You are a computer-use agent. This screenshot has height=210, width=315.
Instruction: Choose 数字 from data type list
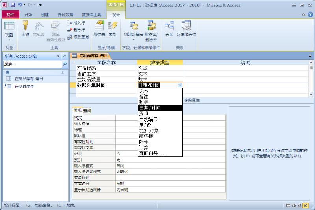pyautogui.click(x=160, y=102)
